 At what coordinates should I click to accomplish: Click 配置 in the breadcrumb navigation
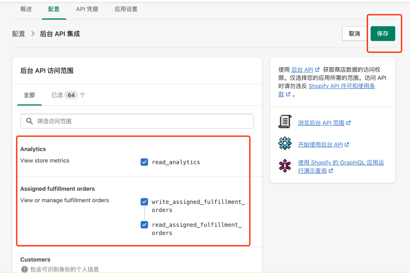pyautogui.click(x=18, y=34)
